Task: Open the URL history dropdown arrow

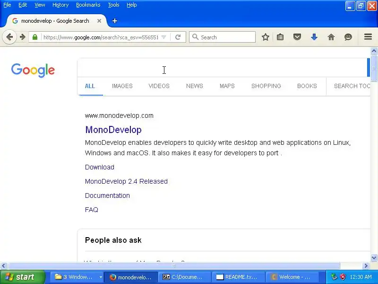Action: (x=163, y=37)
